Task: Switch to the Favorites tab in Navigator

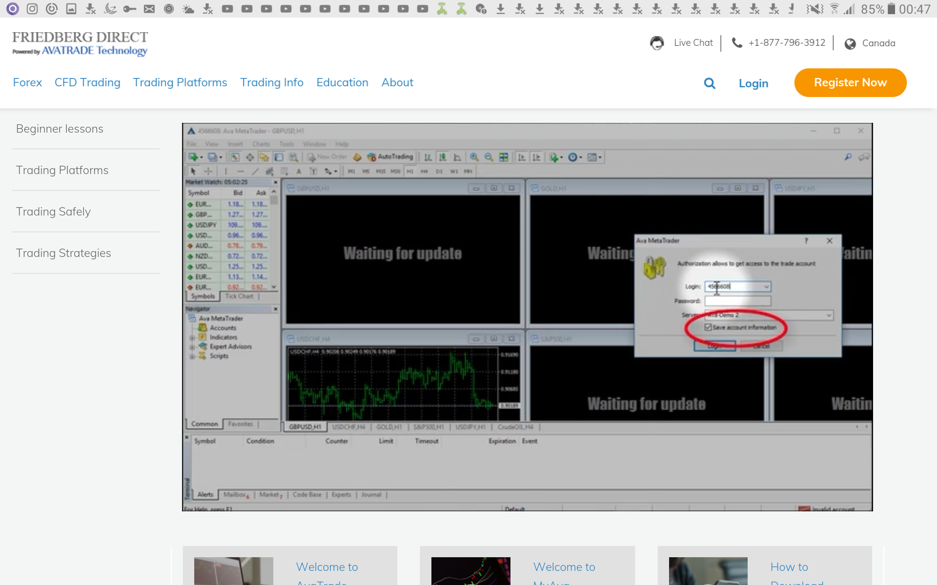Action: tap(241, 424)
